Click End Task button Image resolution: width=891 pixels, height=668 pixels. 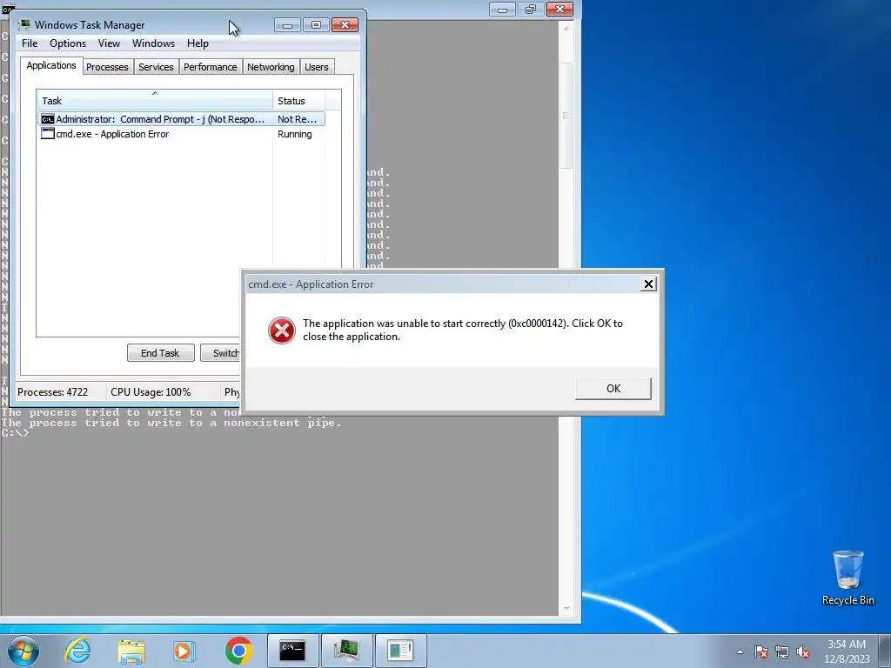click(x=160, y=353)
